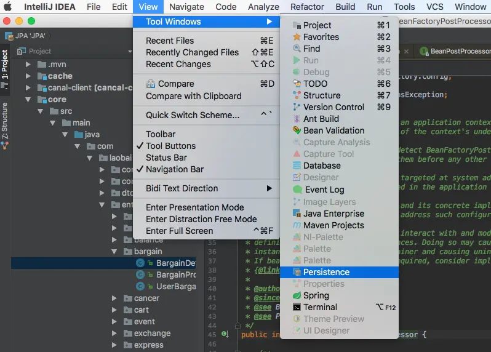
Task: Click the green Event Log icon
Action: [297, 190]
